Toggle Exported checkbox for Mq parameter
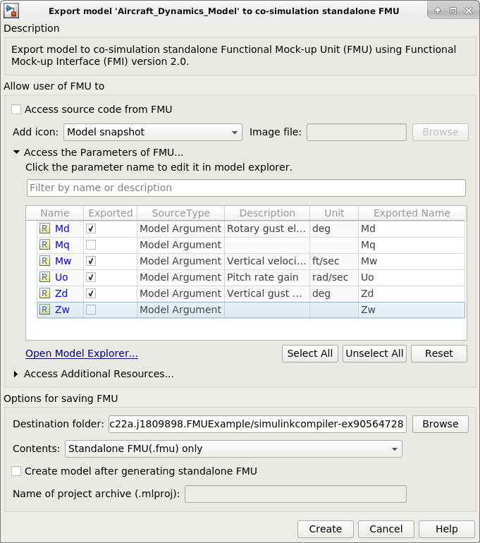 (91, 245)
